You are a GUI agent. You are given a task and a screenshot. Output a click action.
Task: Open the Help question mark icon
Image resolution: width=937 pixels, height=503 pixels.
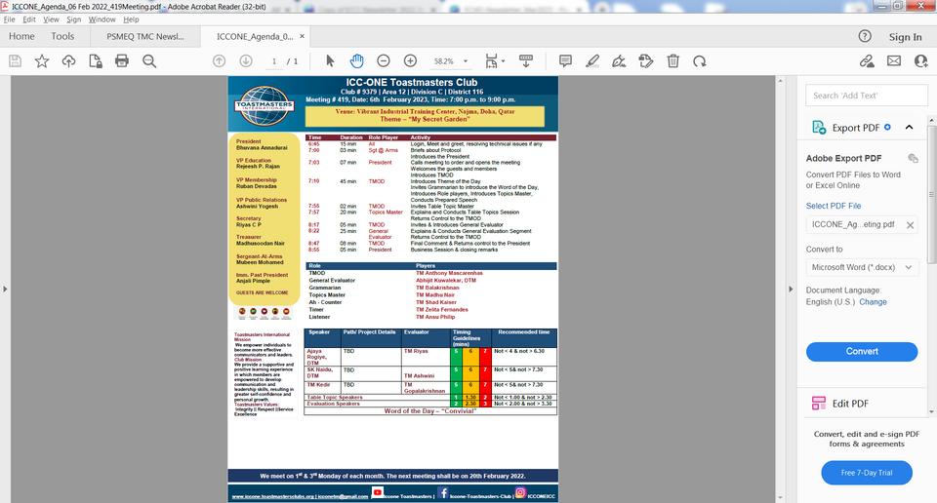pyautogui.click(x=865, y=36)
